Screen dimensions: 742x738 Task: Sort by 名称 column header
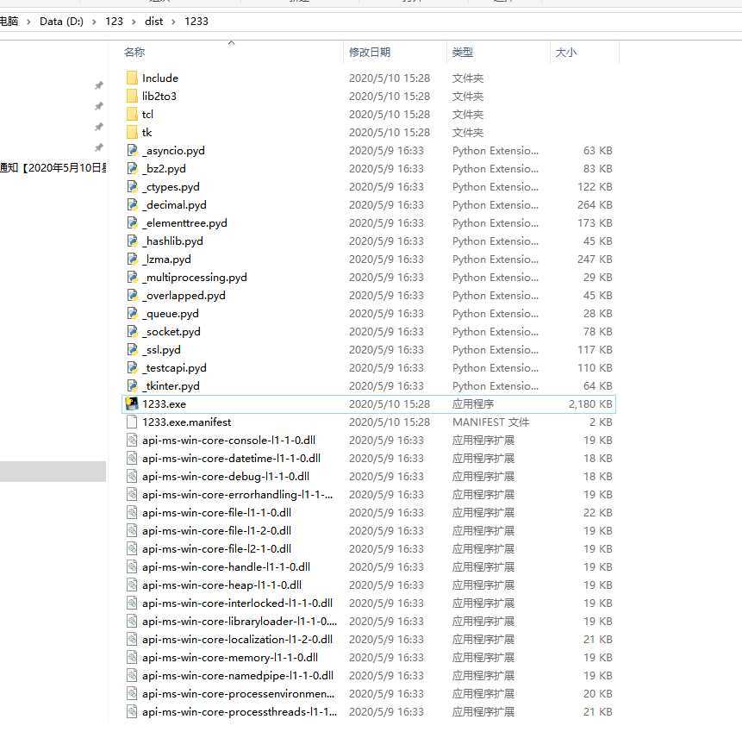(x=134, y=52)
